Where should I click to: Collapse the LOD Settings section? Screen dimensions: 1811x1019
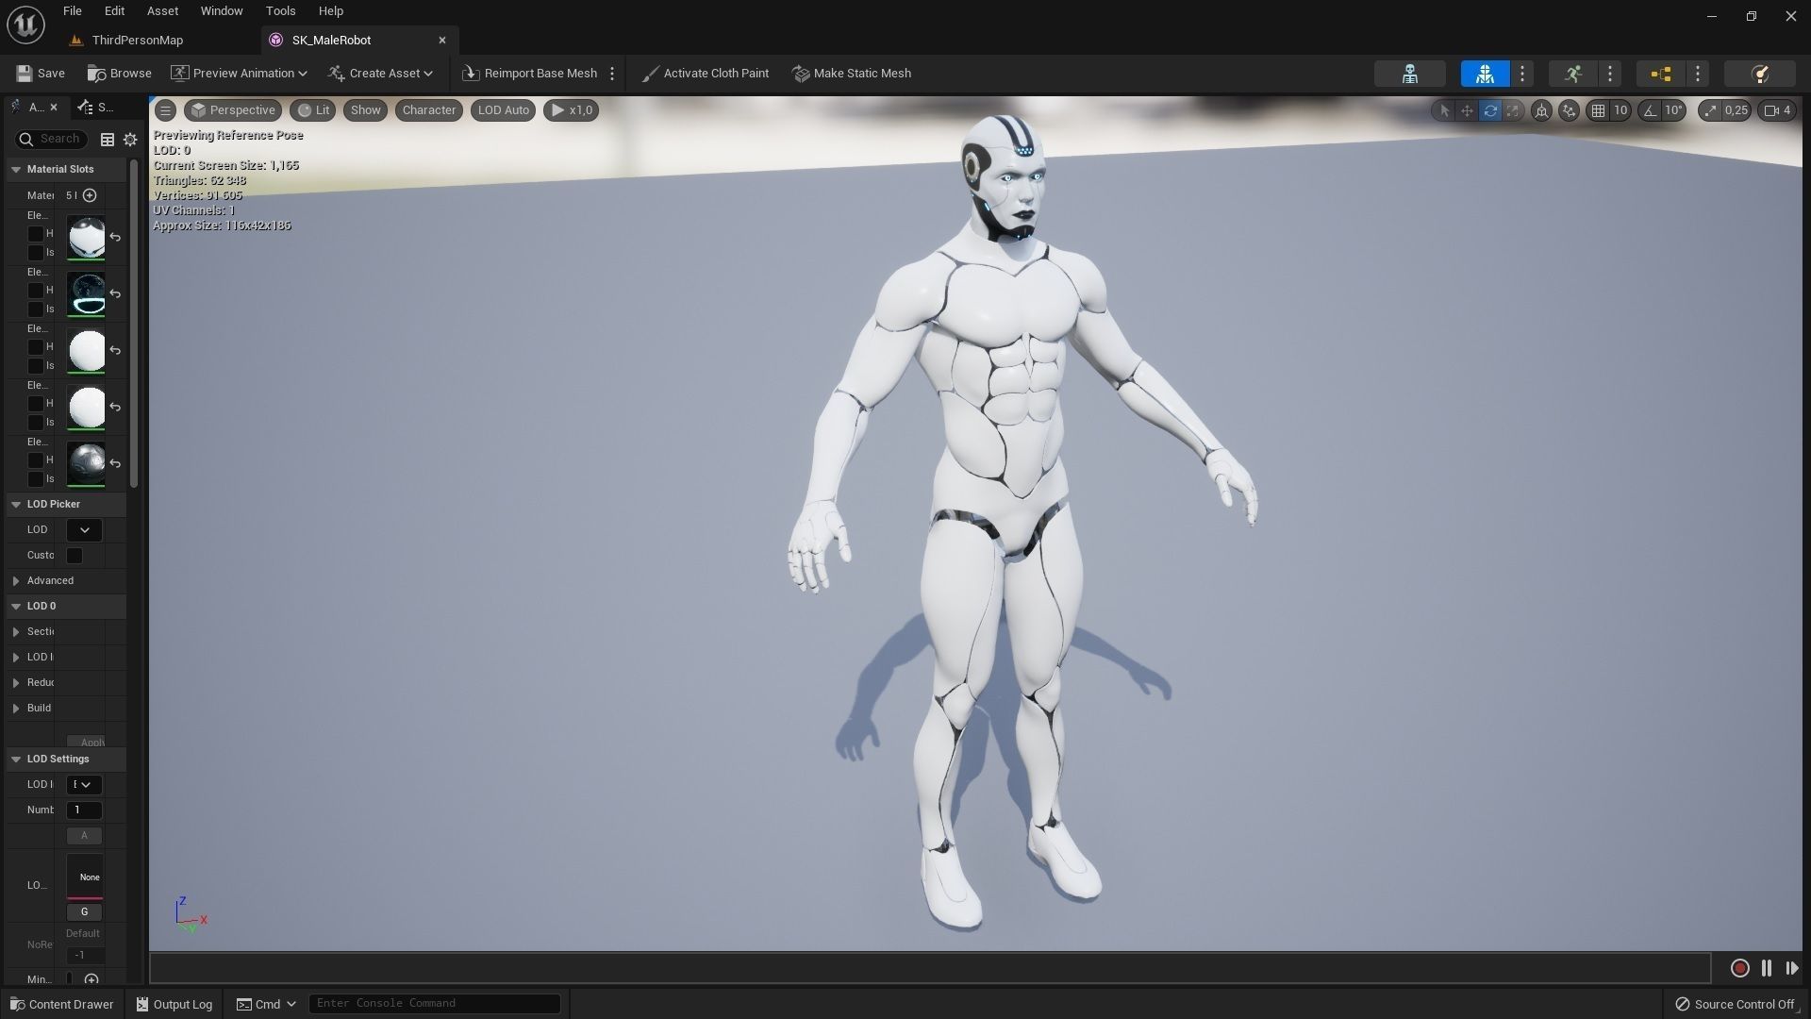16,760
